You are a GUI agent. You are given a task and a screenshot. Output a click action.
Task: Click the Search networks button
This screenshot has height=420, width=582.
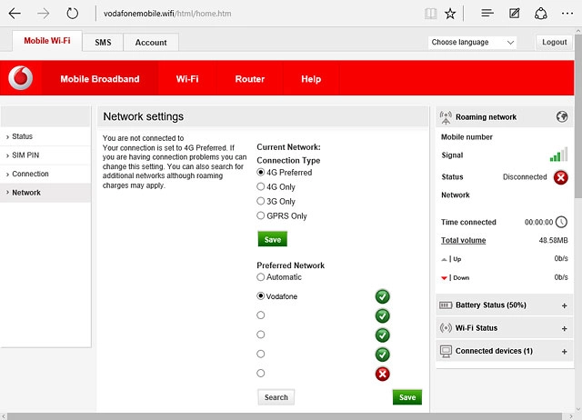click(276, 397)
